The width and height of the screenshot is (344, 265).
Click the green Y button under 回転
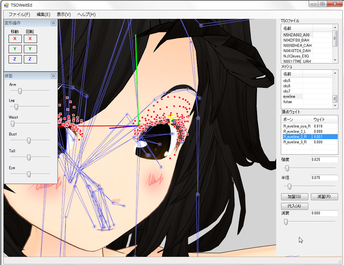(x=30, y=49)
